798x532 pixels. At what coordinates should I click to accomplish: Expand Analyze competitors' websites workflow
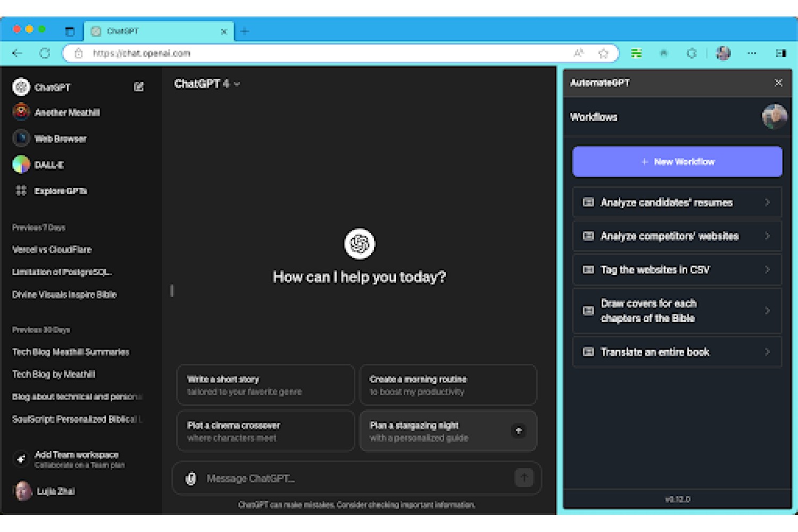pos(677,236)
